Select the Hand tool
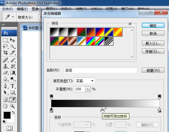The image size is (169, 132). [x=5, y=106]
